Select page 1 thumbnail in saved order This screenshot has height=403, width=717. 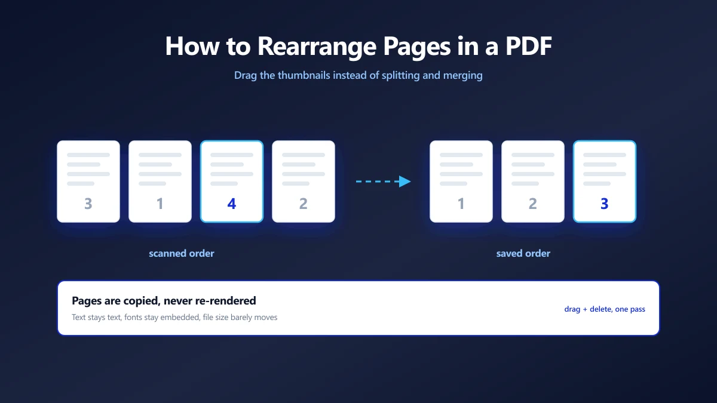pos(461,181)
